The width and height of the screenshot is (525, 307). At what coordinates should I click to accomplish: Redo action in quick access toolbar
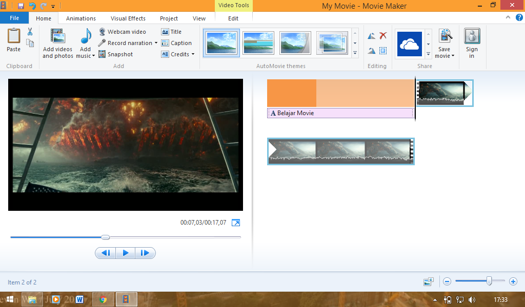(x=43, y=6)
